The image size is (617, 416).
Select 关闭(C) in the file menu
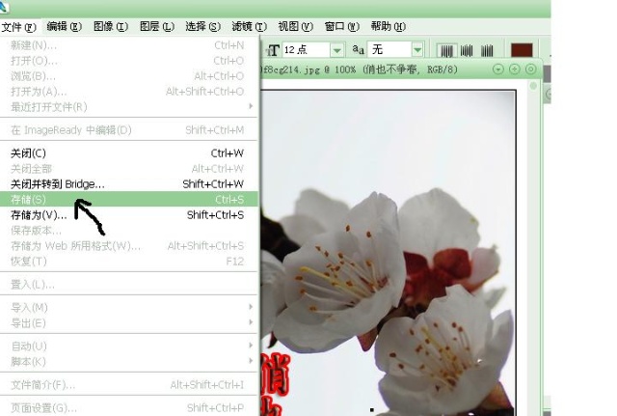(28, 153)
